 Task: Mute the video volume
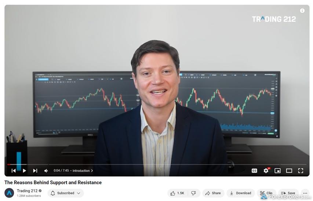(46, 171)
